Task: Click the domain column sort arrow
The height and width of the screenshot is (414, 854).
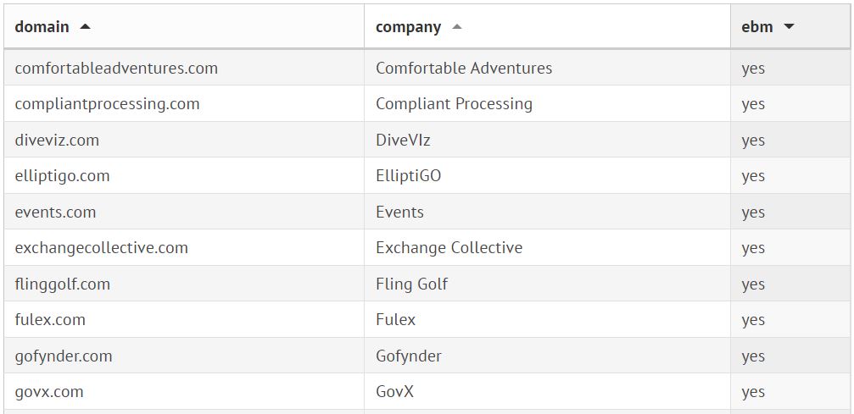Action: [x=85, y=26]
